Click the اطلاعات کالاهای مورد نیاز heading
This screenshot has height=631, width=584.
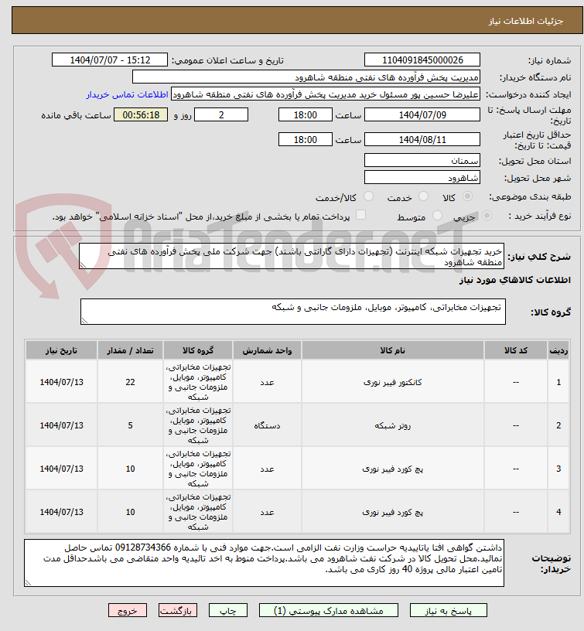[515, 280]
